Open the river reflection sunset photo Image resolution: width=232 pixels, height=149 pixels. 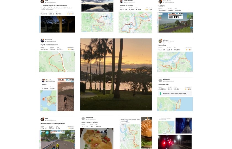click(x=97, y=6)
